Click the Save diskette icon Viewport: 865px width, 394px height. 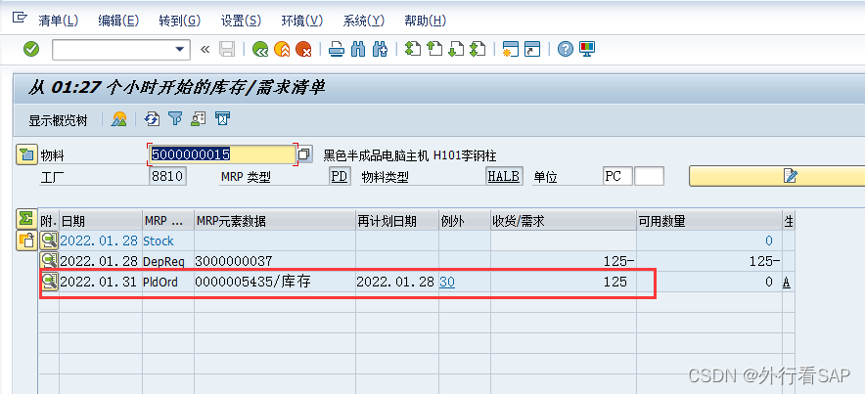(227, 49)
